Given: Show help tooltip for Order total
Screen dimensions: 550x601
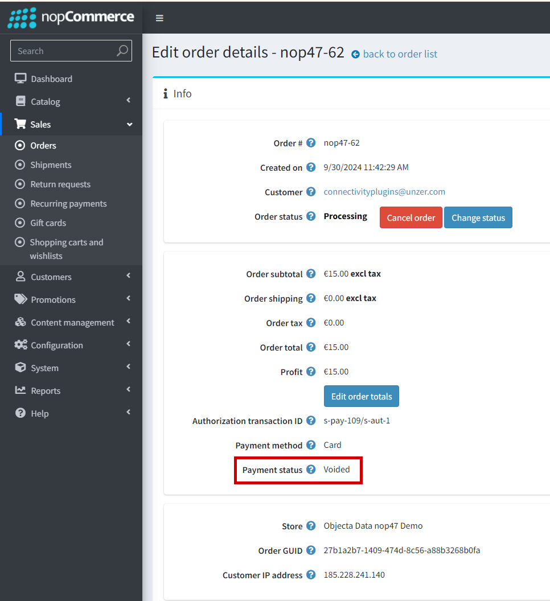Looking at the screenshot, I should pos(311,347).
